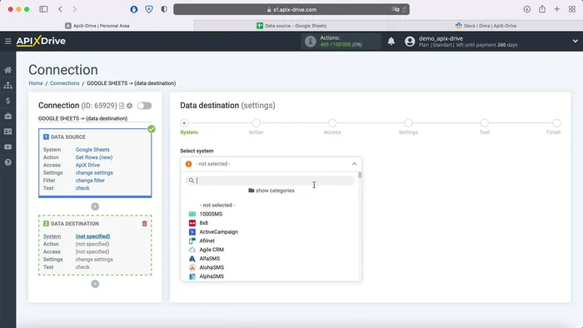This screenshot has height=328, width=583.
Task: Click the folder icon of show categories
Action: pos(252,190)
